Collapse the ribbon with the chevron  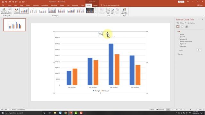[x=203, y=16]
